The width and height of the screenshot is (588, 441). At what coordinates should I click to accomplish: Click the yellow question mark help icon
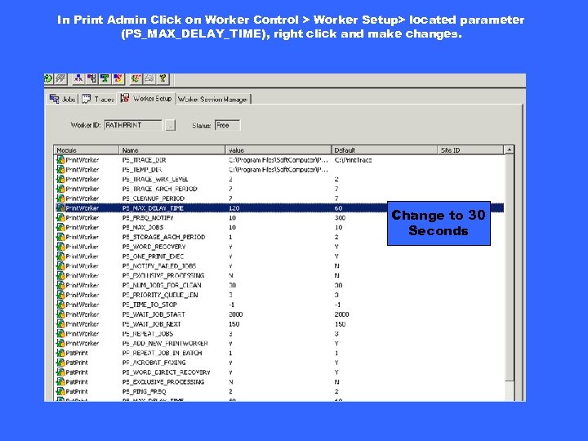coord(163,78)
